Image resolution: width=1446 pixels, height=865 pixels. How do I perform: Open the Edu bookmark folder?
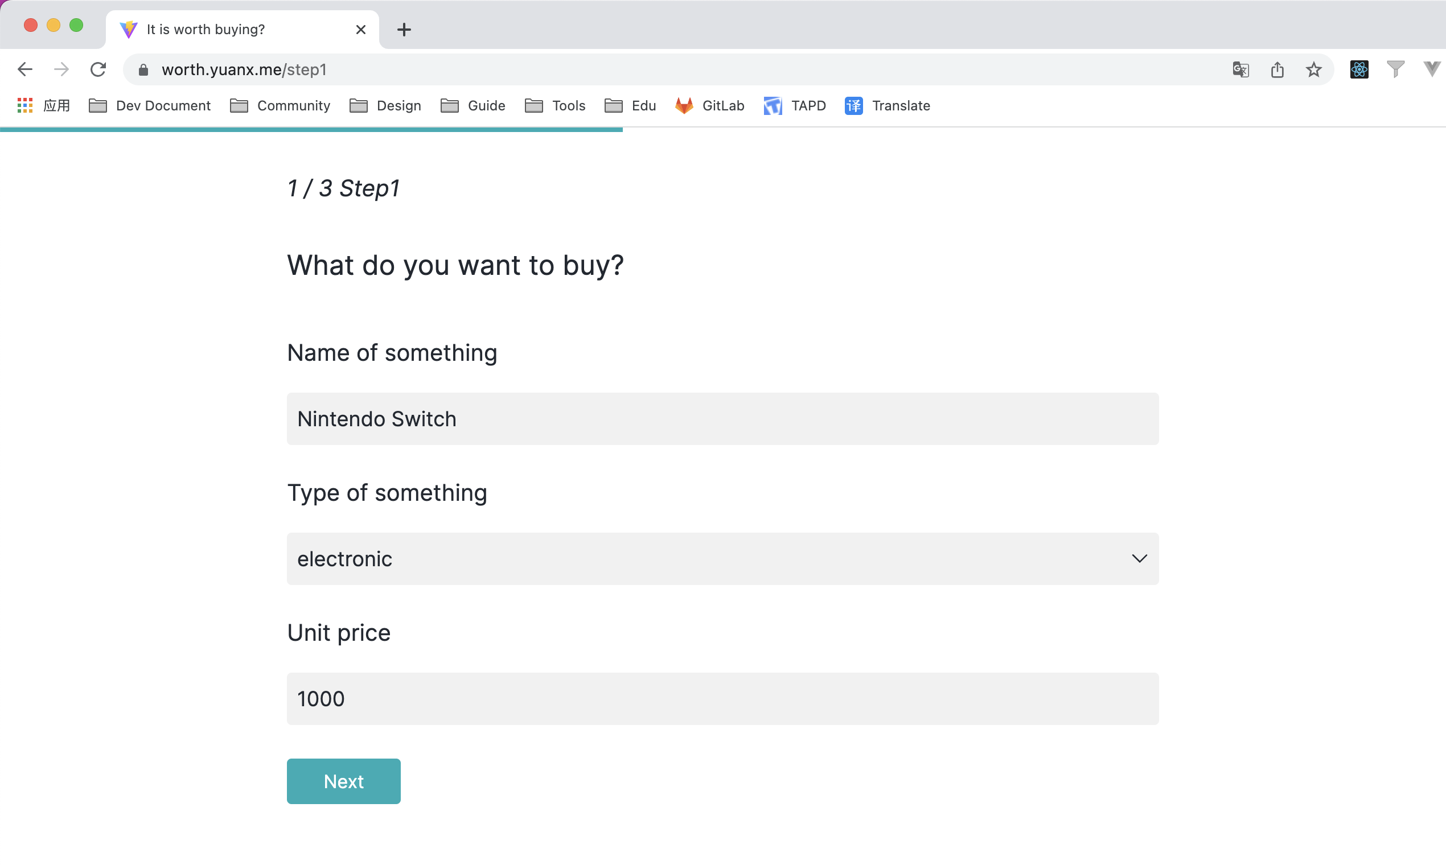click(630, 105)
